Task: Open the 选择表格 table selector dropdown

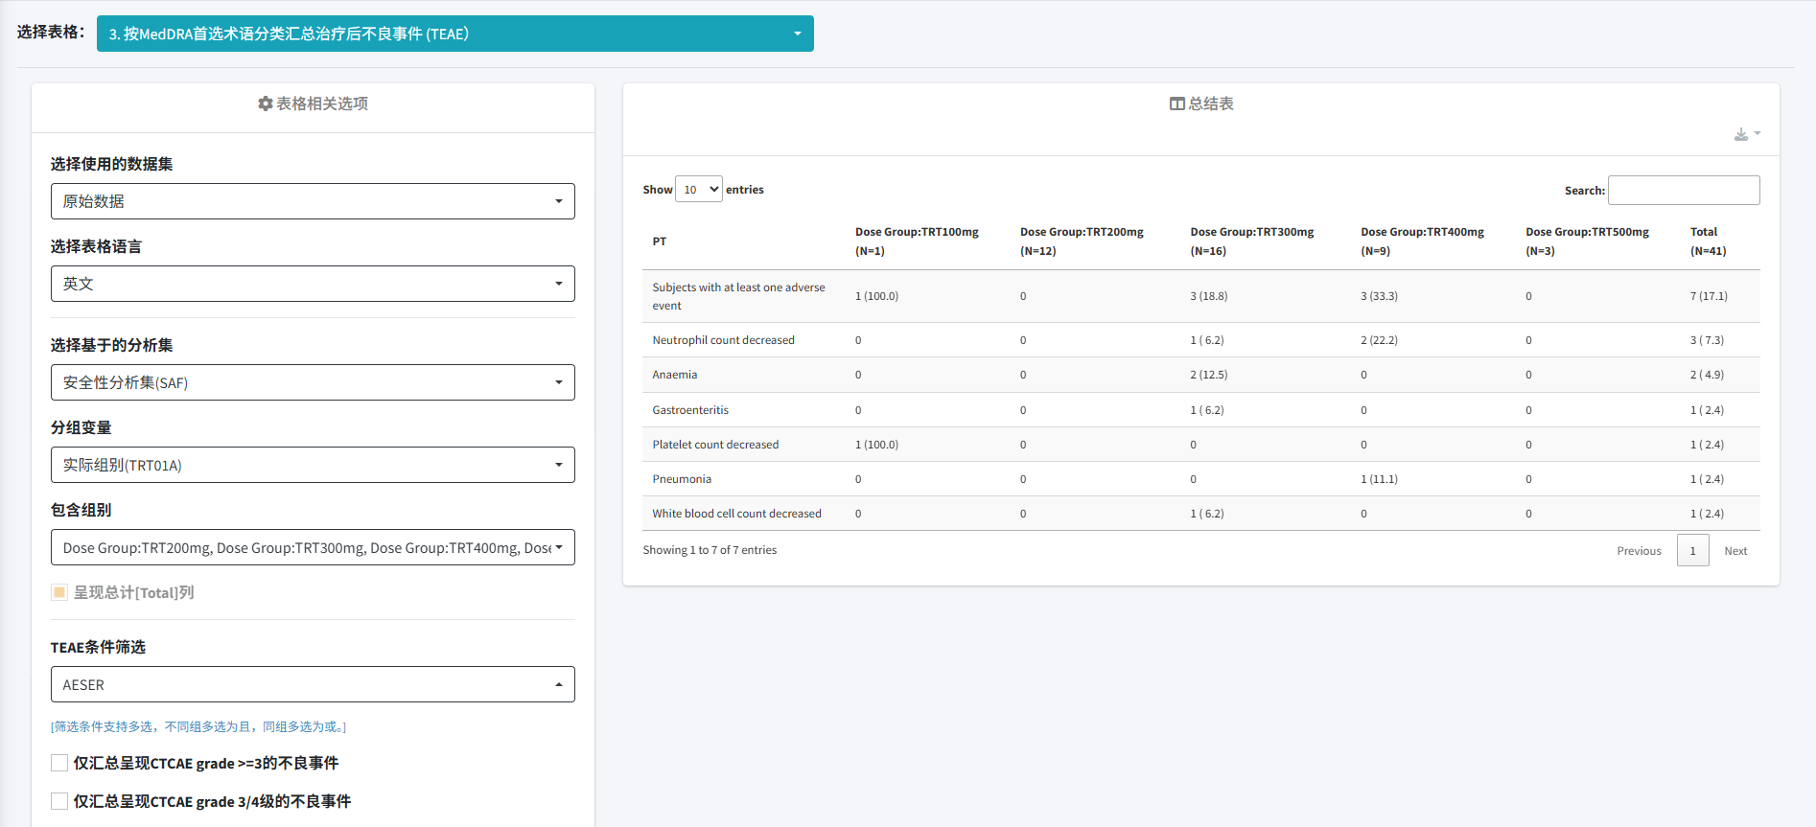Action: tap(454, 34)
